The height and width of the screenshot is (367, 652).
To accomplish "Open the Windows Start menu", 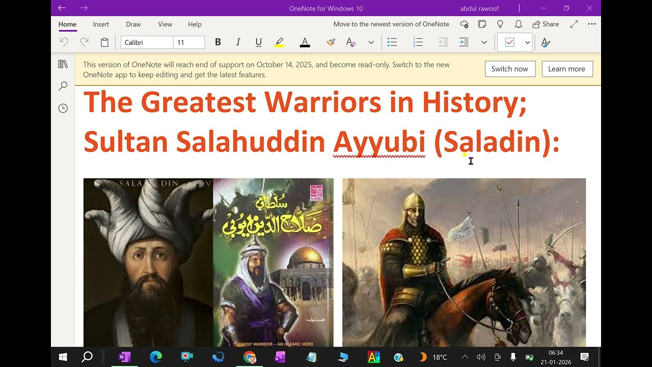I will 63,357.
